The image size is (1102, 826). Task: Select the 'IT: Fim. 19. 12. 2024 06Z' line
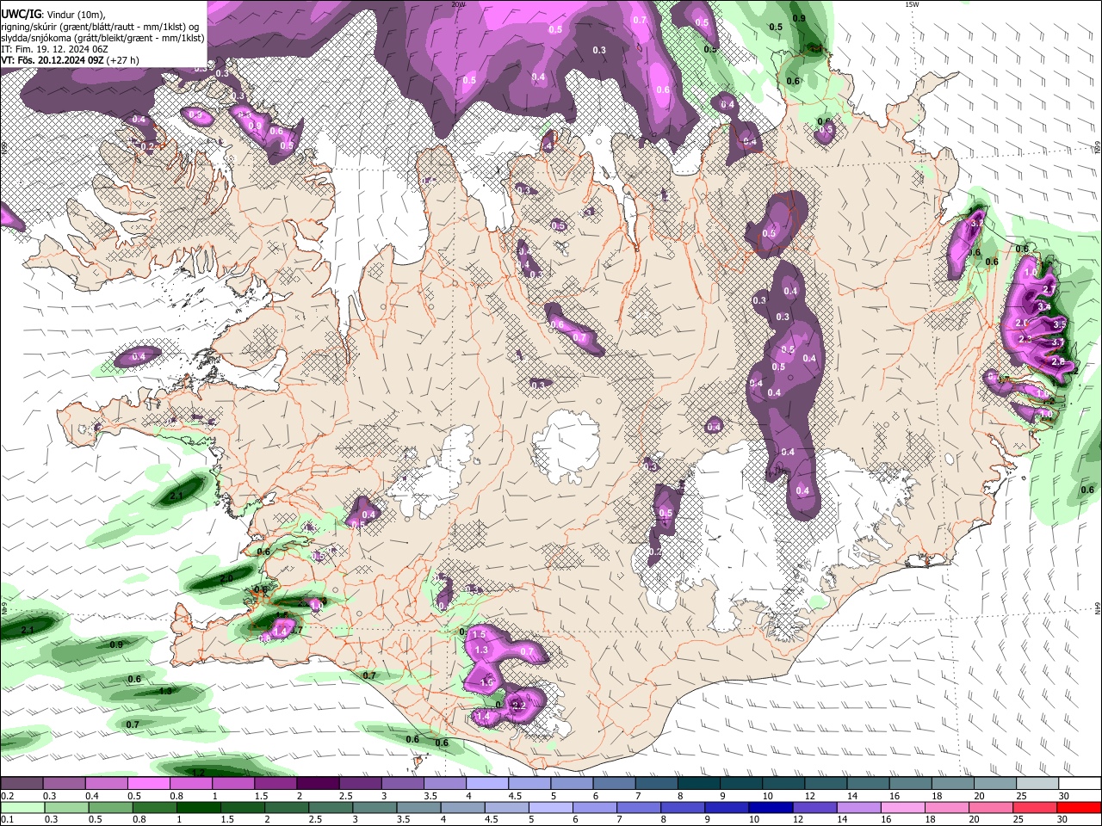[55, 49]
